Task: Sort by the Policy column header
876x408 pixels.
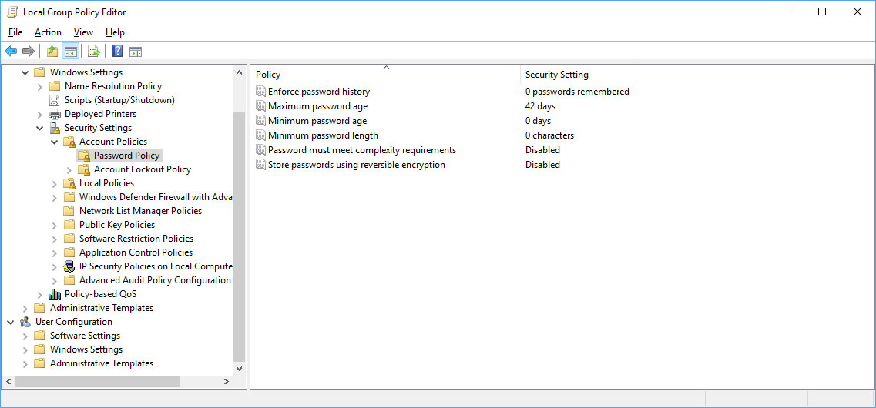Action: 385,74
